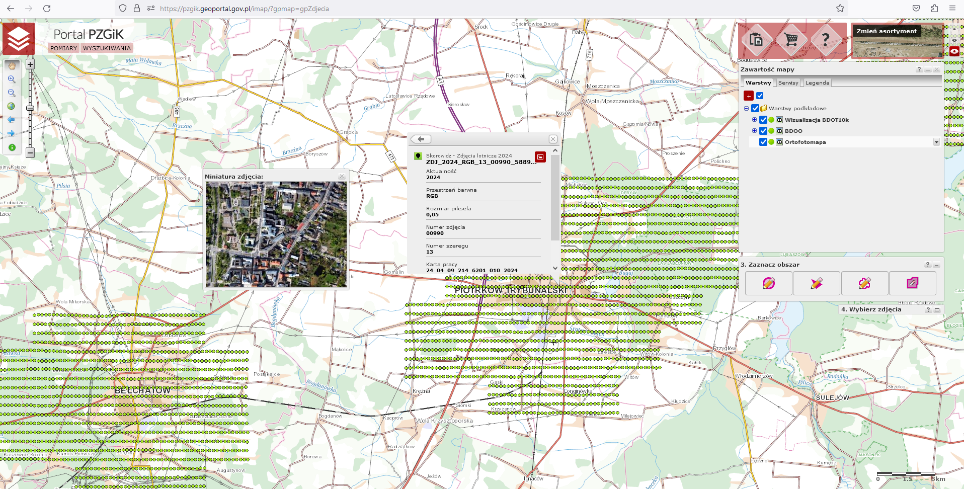The height and width of the screenshot is (489, 964).
Task: Click the Zmień asortyment button
Action: (x=887, y=31)
